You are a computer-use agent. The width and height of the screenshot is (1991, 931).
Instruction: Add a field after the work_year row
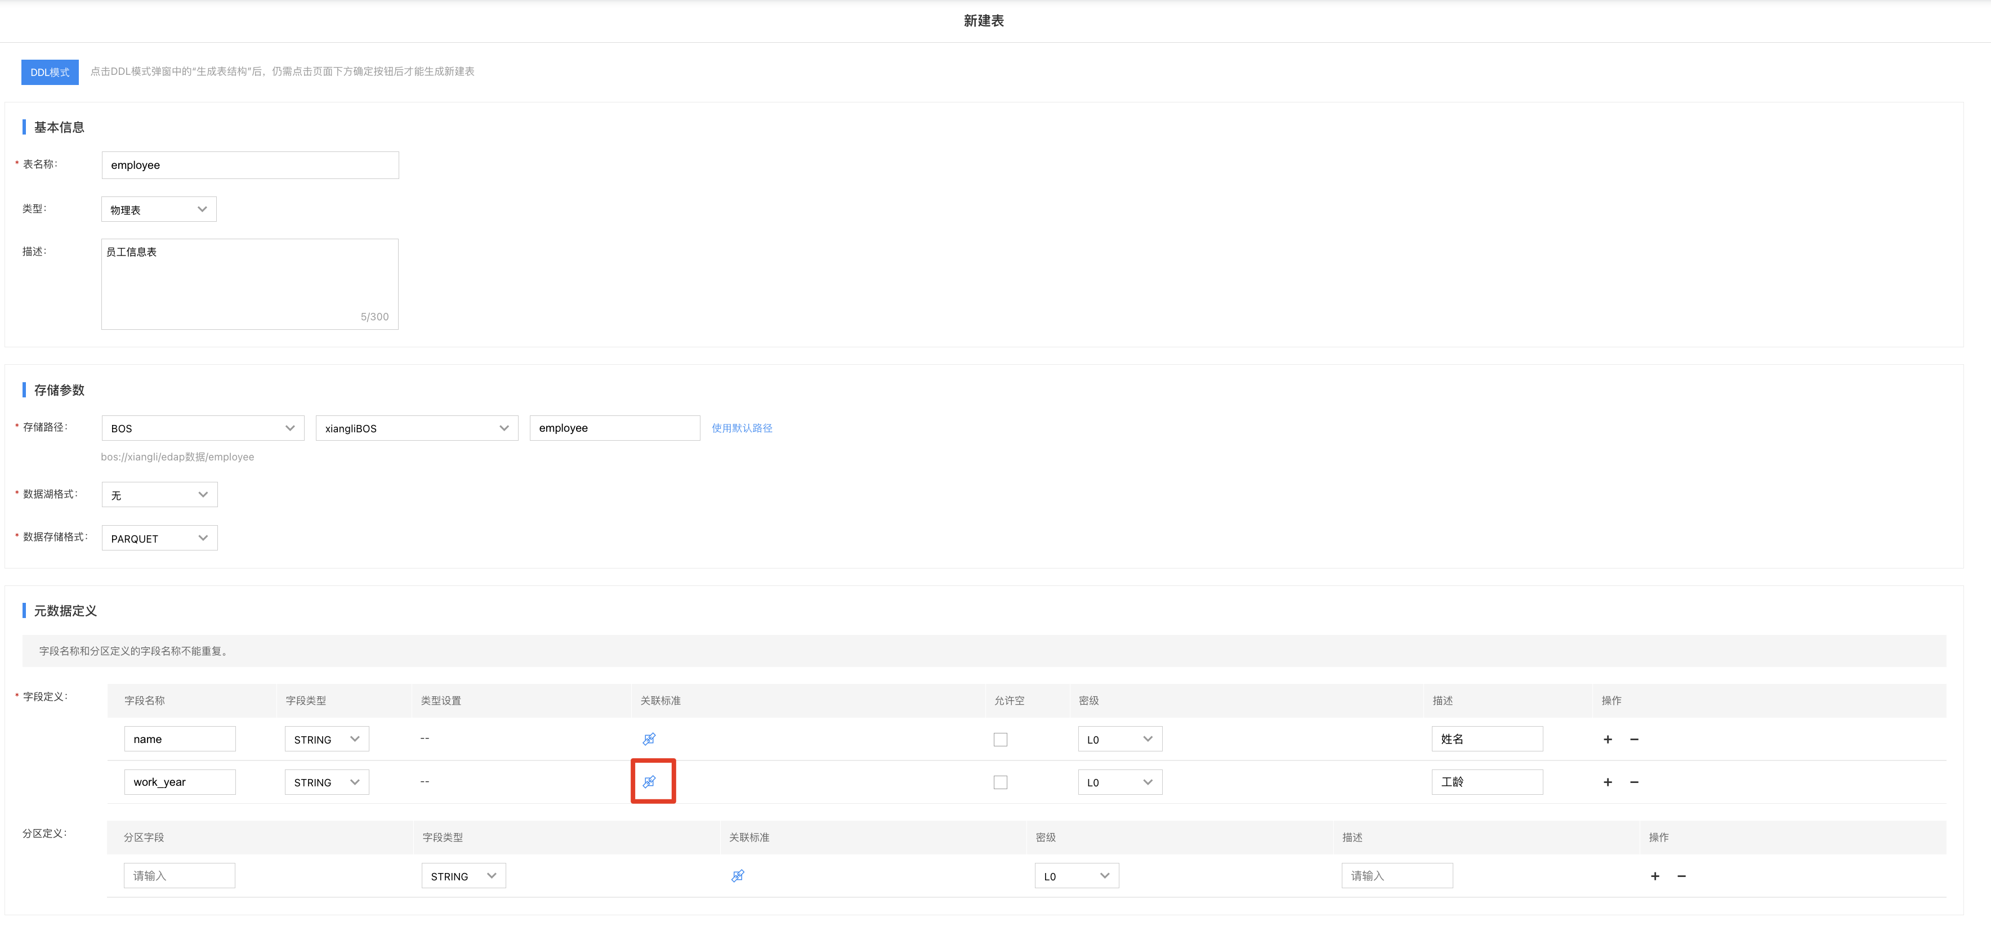pos(1608,782)
